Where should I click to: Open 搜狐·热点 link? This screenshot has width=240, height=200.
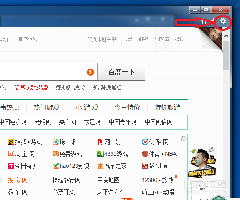coord(28,142)
